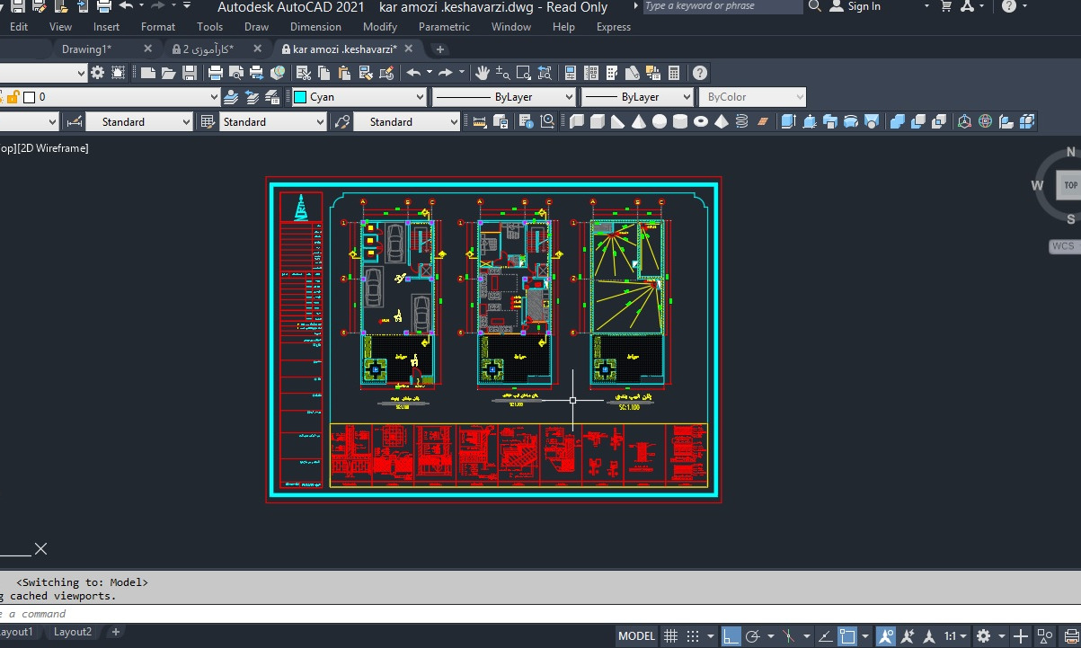Click the Zoom Window icon
The width and height of the screenshot is (1081, 648).
(x=523, y=73)
